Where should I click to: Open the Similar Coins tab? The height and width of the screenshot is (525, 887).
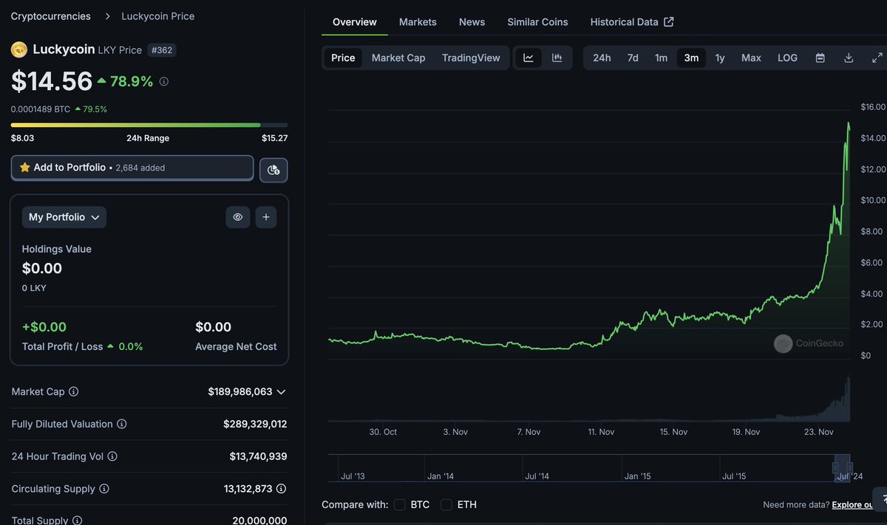tap(537, 22)
